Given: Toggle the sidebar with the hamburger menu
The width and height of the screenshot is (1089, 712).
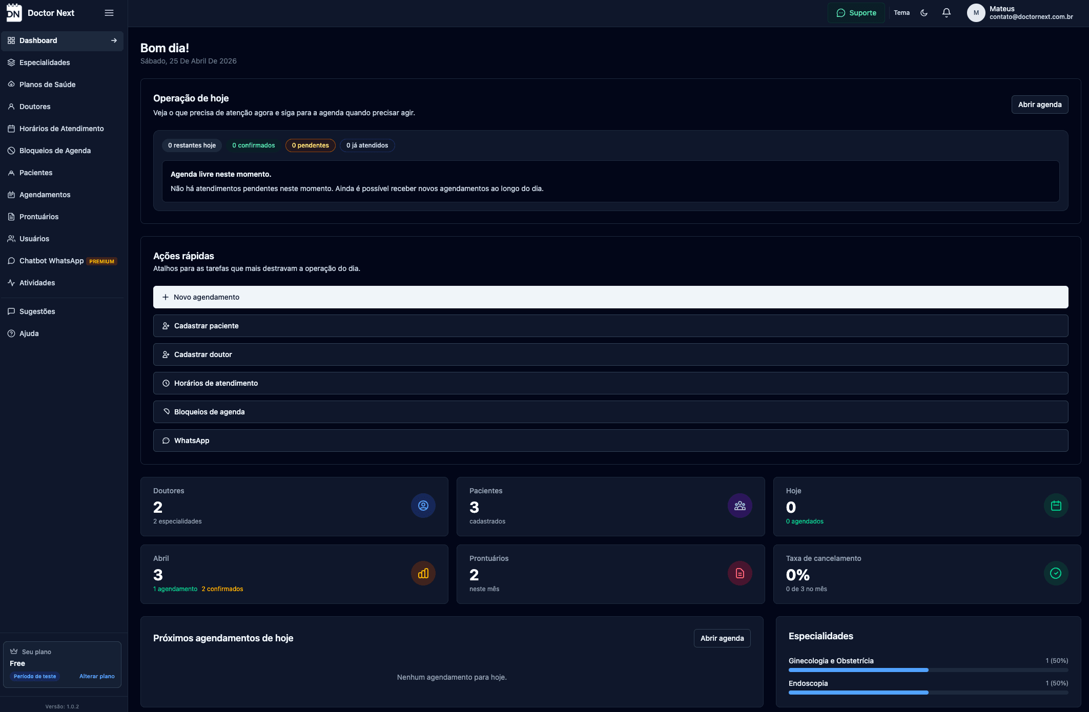Looking at the screenshot, I should point(109,13).
